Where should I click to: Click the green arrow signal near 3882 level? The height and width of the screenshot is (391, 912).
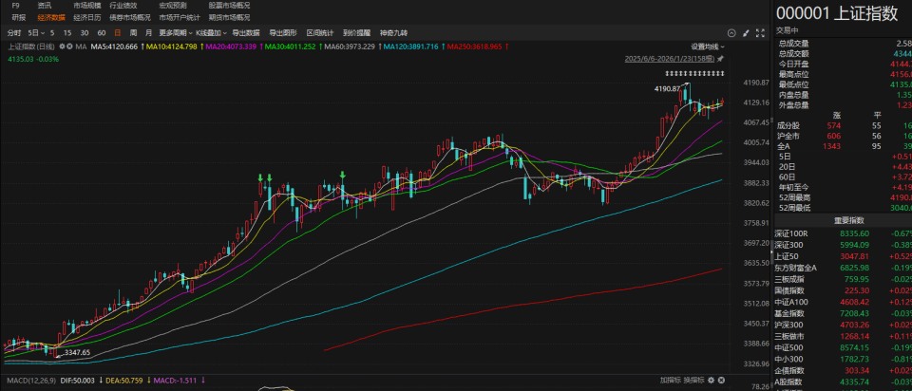[343, 175]
